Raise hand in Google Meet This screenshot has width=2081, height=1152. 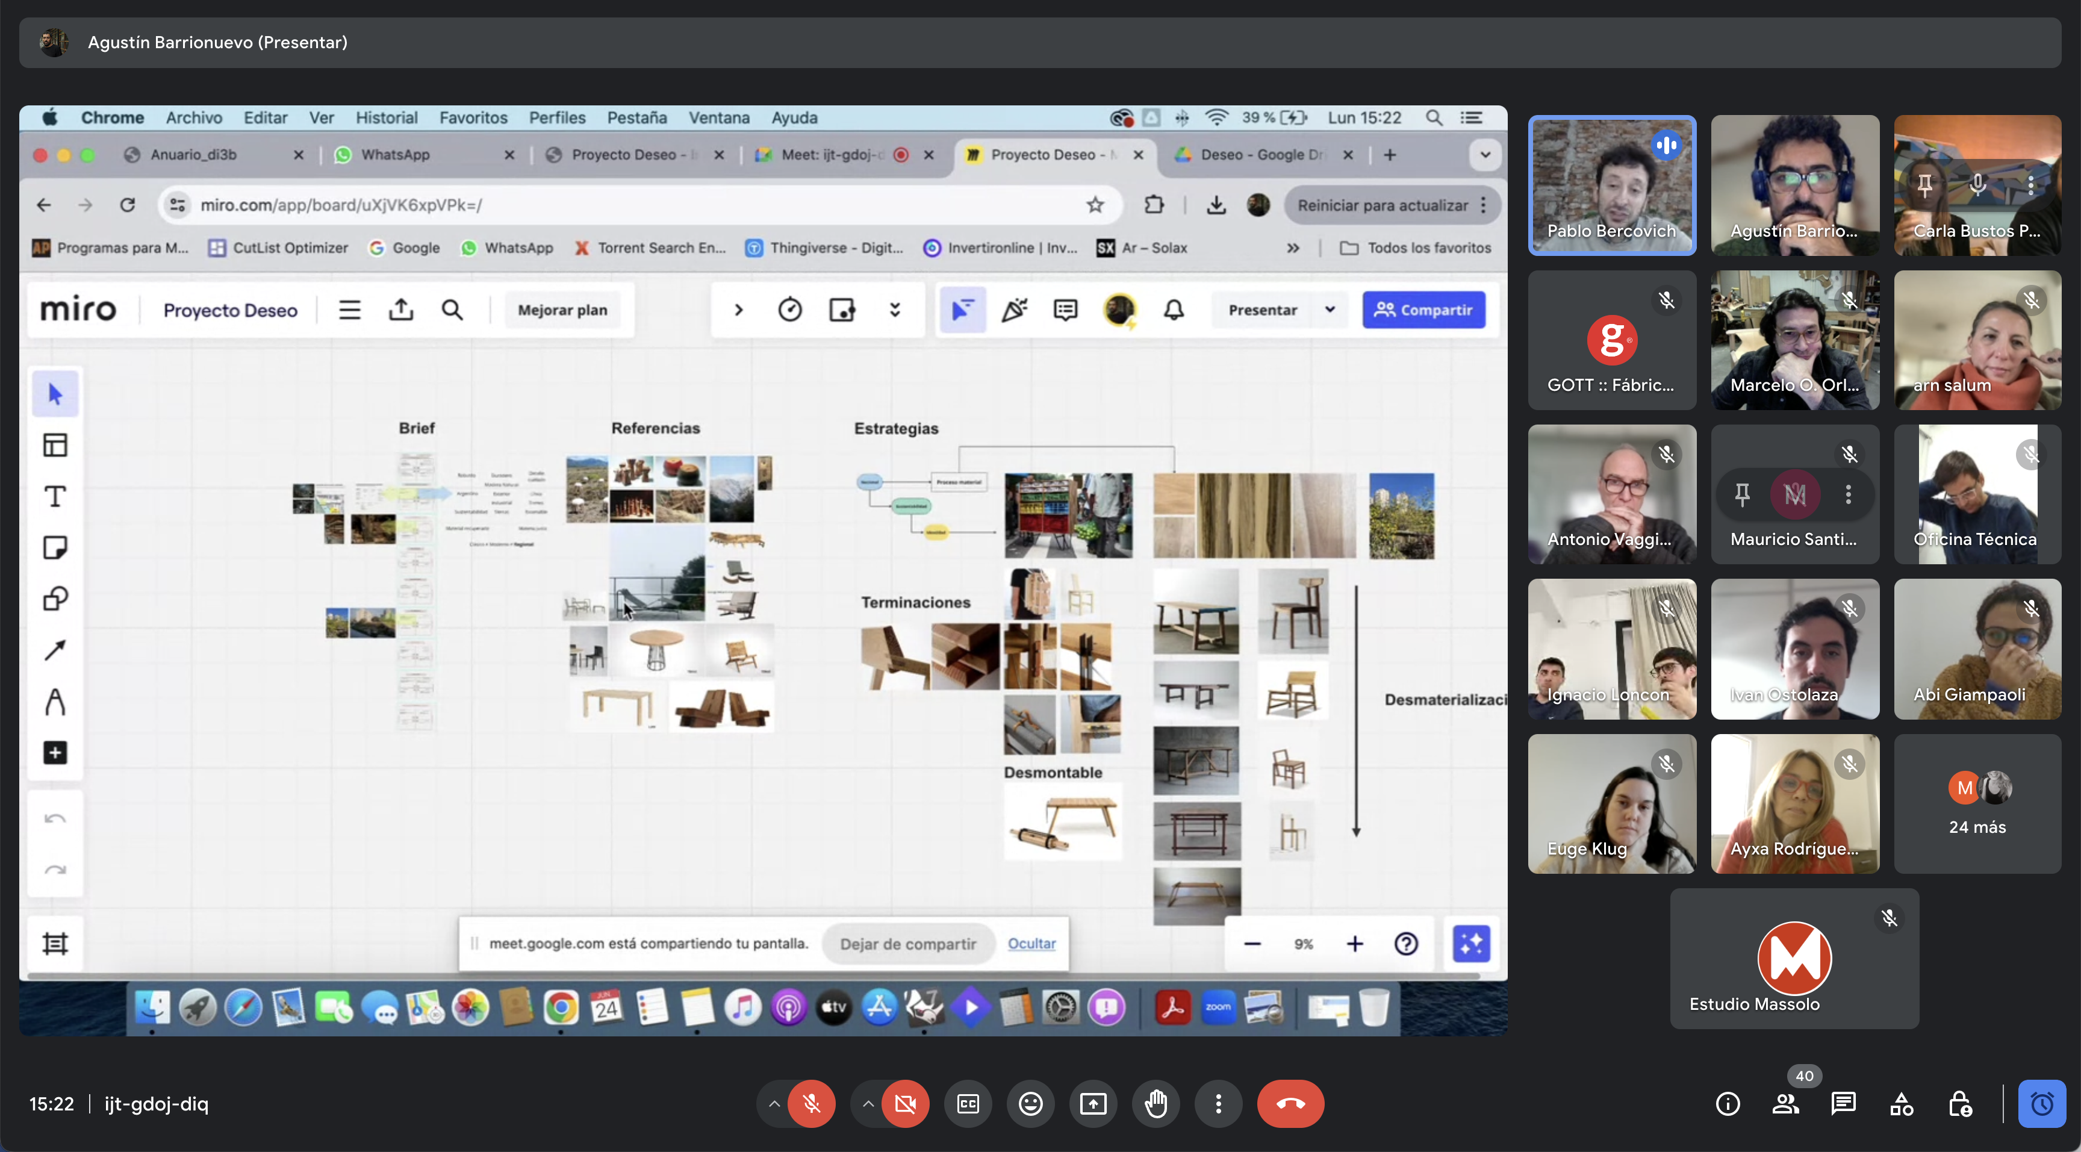pyautogui.click(x=1156, y=1104)
